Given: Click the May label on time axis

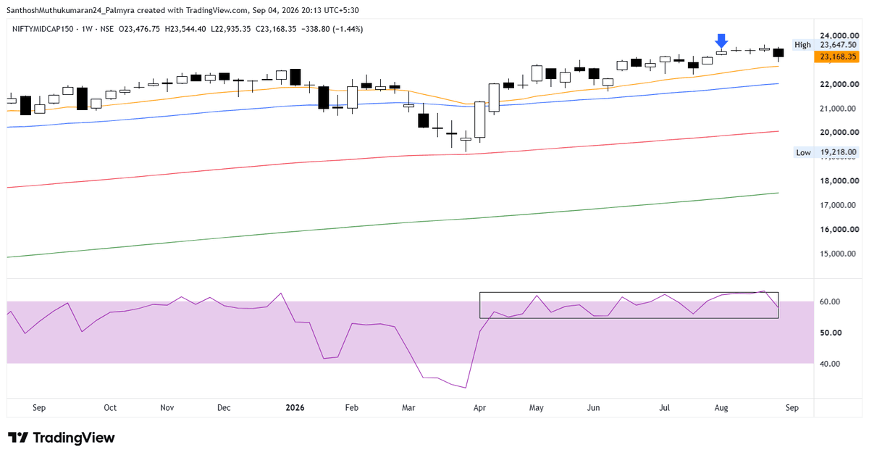Looking at the screenshot, I should click(x=536, y=408).
